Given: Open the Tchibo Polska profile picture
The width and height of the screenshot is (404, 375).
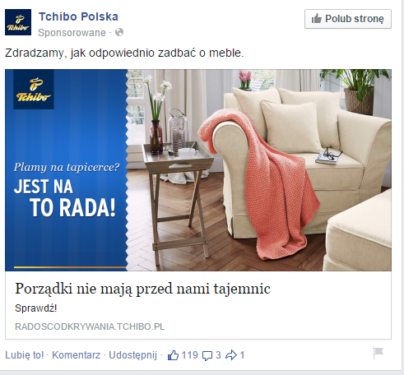Looking at the screenshot, I should [18, 22].
